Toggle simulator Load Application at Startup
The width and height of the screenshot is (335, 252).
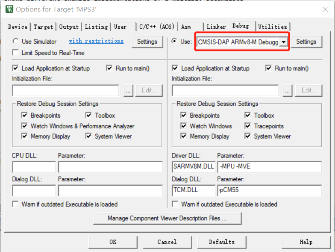pyautogui.click(x=15, y=68)
